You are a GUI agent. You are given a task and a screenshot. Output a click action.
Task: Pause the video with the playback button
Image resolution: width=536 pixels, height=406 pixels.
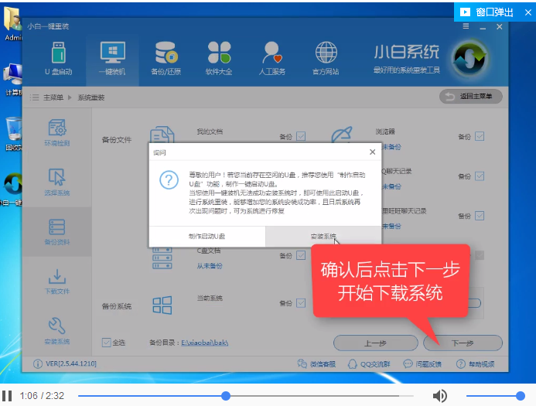[7, 396]
